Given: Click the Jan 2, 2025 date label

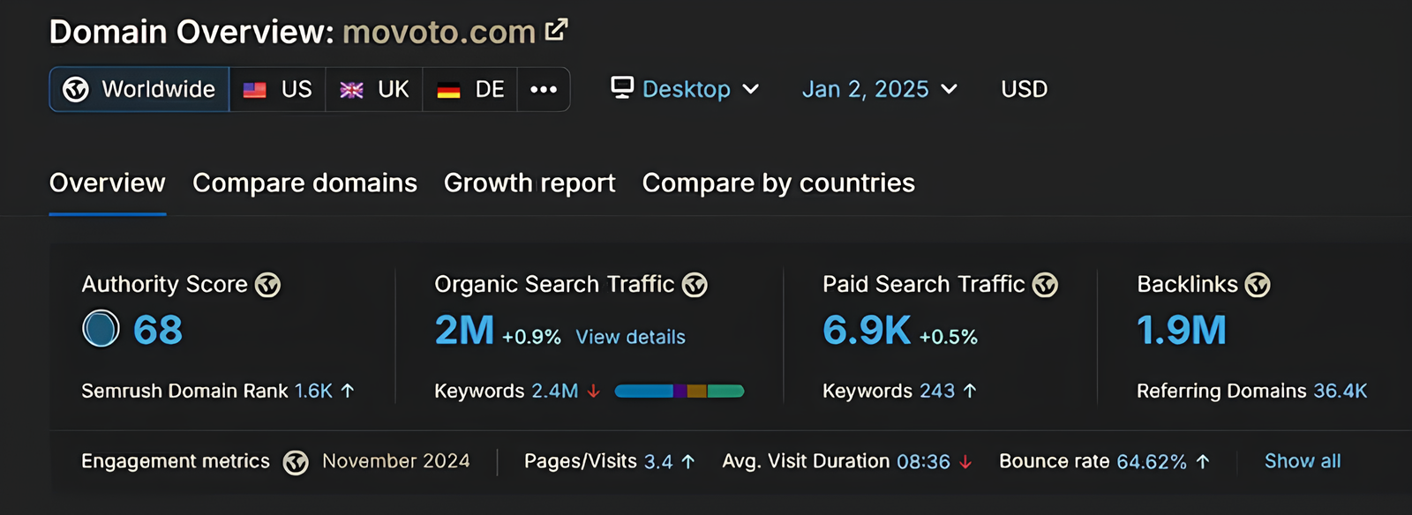Looking at the screenshot, I should (866, 89).
